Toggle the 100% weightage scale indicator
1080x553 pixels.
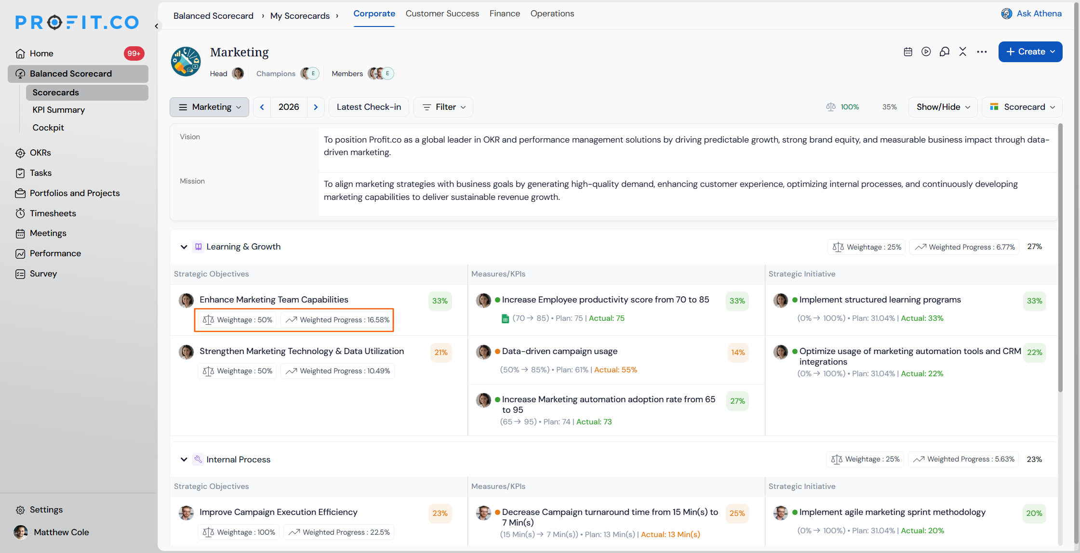pos(842,107)
